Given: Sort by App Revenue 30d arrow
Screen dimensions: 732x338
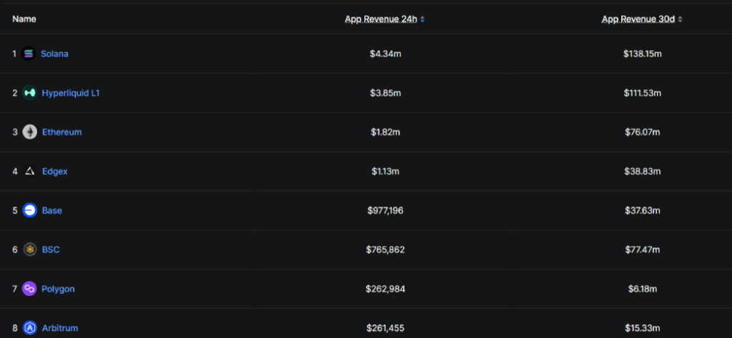Looking at the screenshot, I should coord(680,19).
